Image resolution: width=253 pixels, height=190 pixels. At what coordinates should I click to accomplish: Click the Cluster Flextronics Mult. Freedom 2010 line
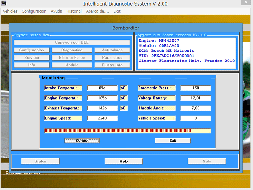(187, 61)
